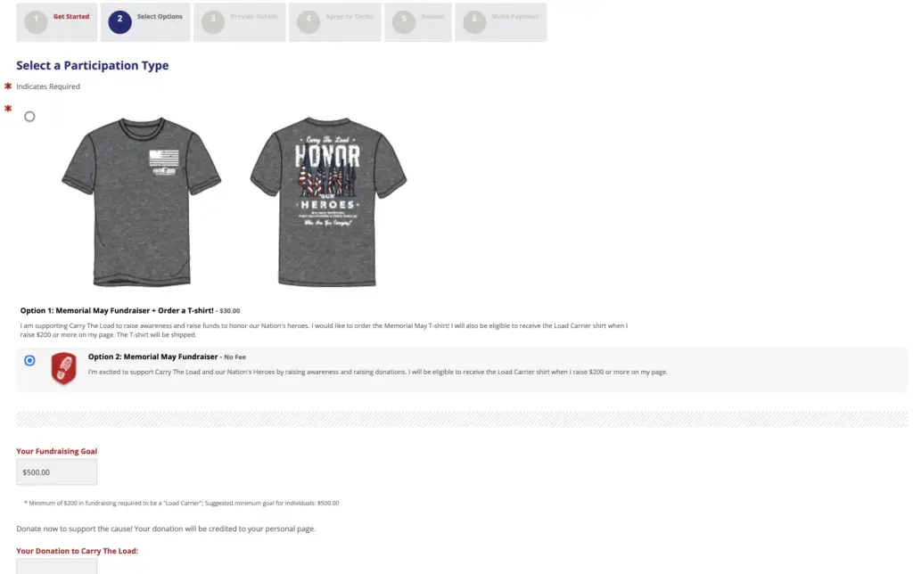913x574 pixels.
Task: Select the Option 1 T-shirt radio button
Action: pos(29,117)
